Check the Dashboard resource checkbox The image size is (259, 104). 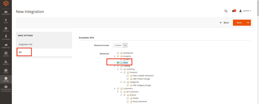[x=118, y=53]
